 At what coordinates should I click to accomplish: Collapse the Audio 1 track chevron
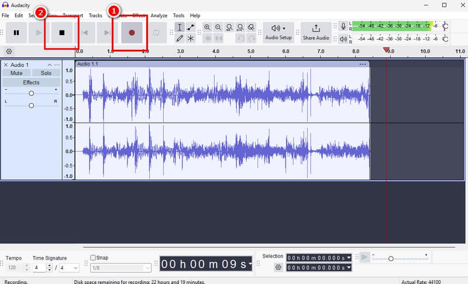pyautogui.click(x=50, y=65)
